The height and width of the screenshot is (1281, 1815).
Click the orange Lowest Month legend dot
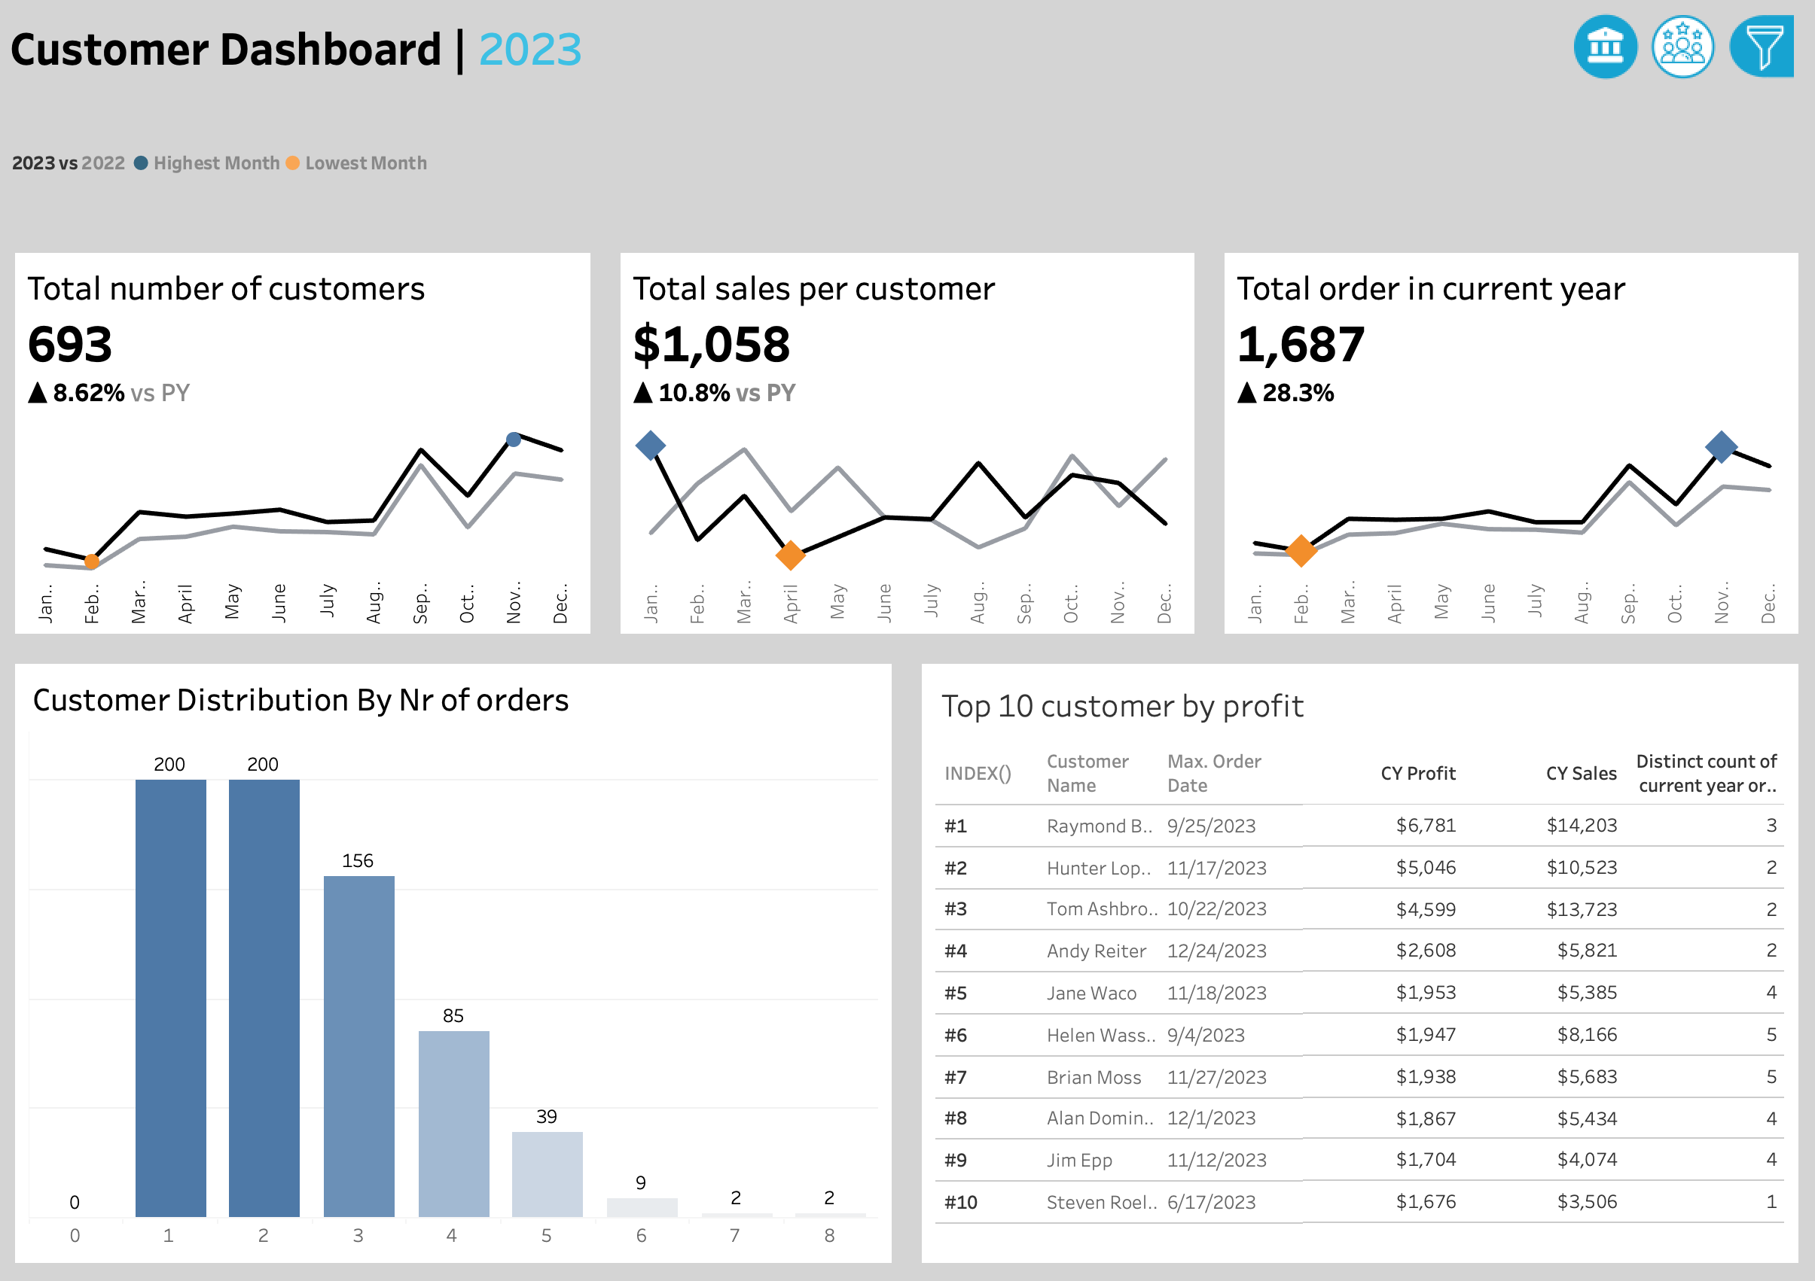point(292,163)
